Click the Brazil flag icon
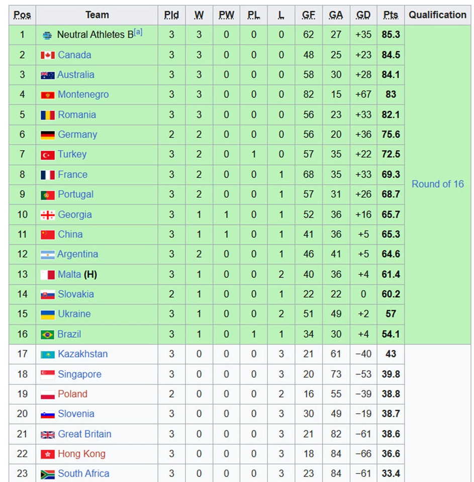This screenshot has height=482, width=474. [48, 334]
